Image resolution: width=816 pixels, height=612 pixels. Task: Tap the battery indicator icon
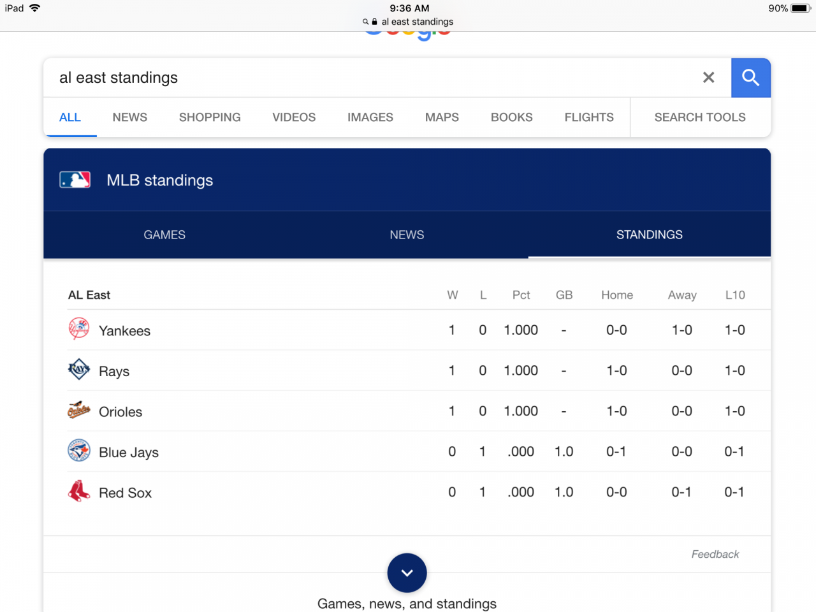(801, 8)
